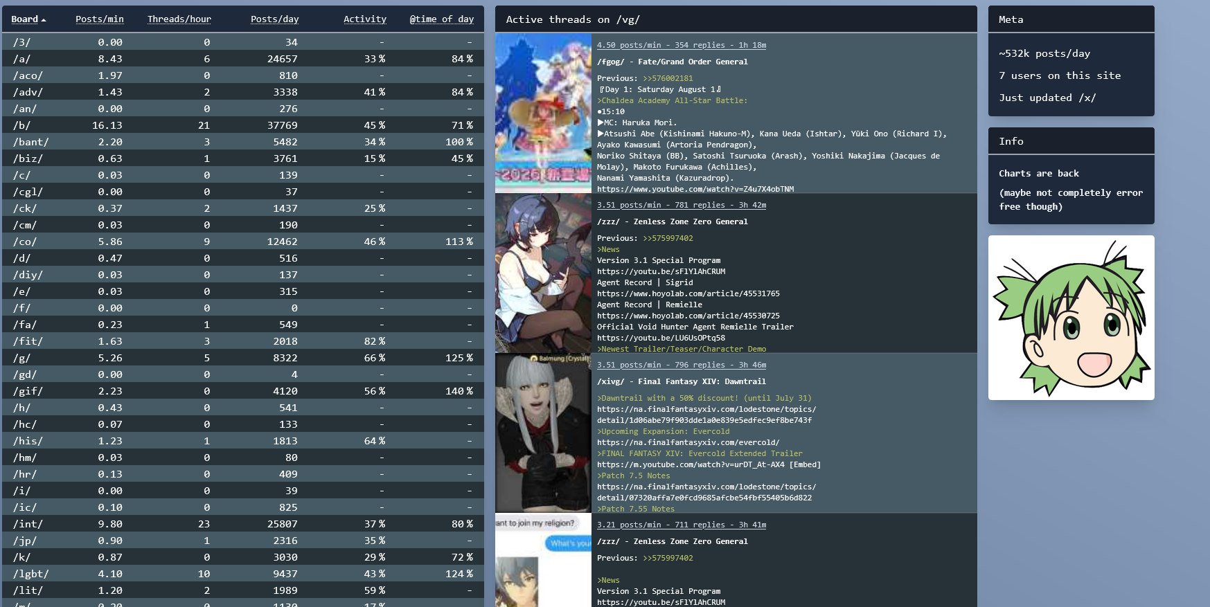Click the green-haired mascot image

1071,318
